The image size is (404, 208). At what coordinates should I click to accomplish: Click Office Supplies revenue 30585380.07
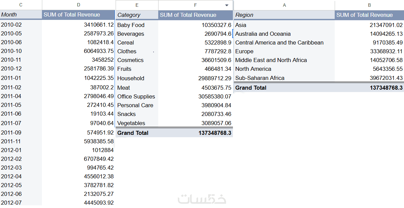coord(215,96)
